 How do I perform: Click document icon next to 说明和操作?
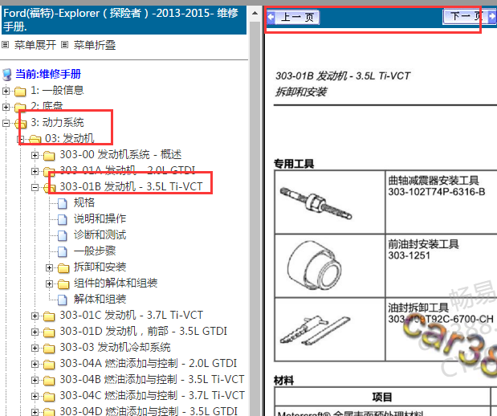(63, 220)
